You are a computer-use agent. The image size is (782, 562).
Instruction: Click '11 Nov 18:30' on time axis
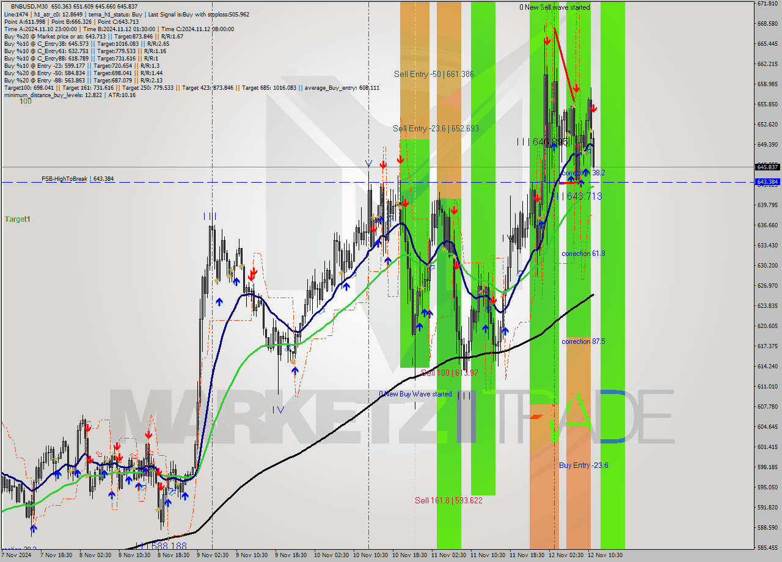click(x=526, y=556)
